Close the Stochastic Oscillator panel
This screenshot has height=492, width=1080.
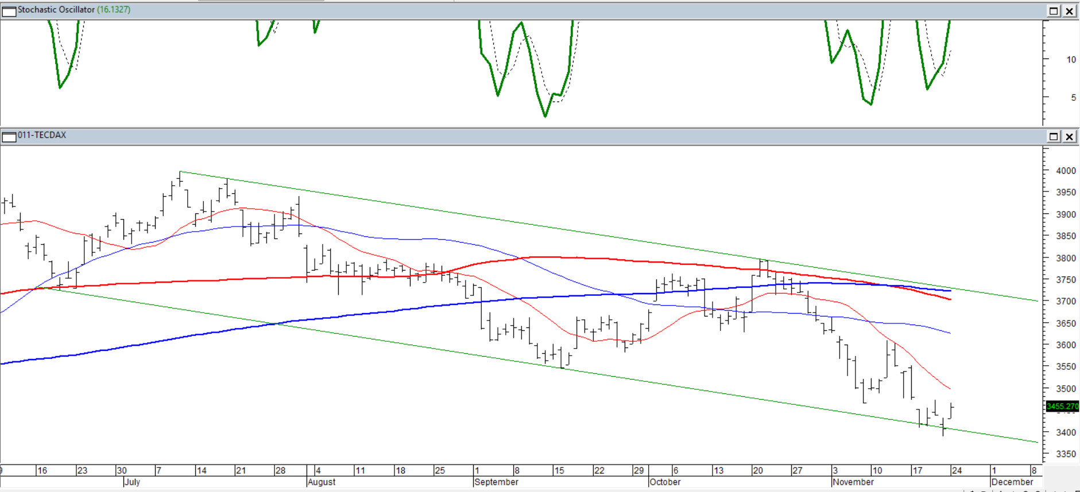[x=1069, y=11]
